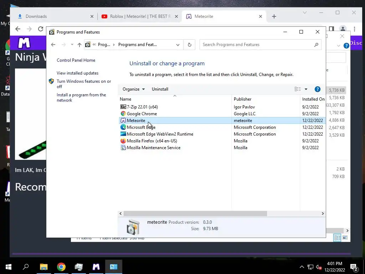
Task: Open taskbar search
Action: (x=26, y=267)
